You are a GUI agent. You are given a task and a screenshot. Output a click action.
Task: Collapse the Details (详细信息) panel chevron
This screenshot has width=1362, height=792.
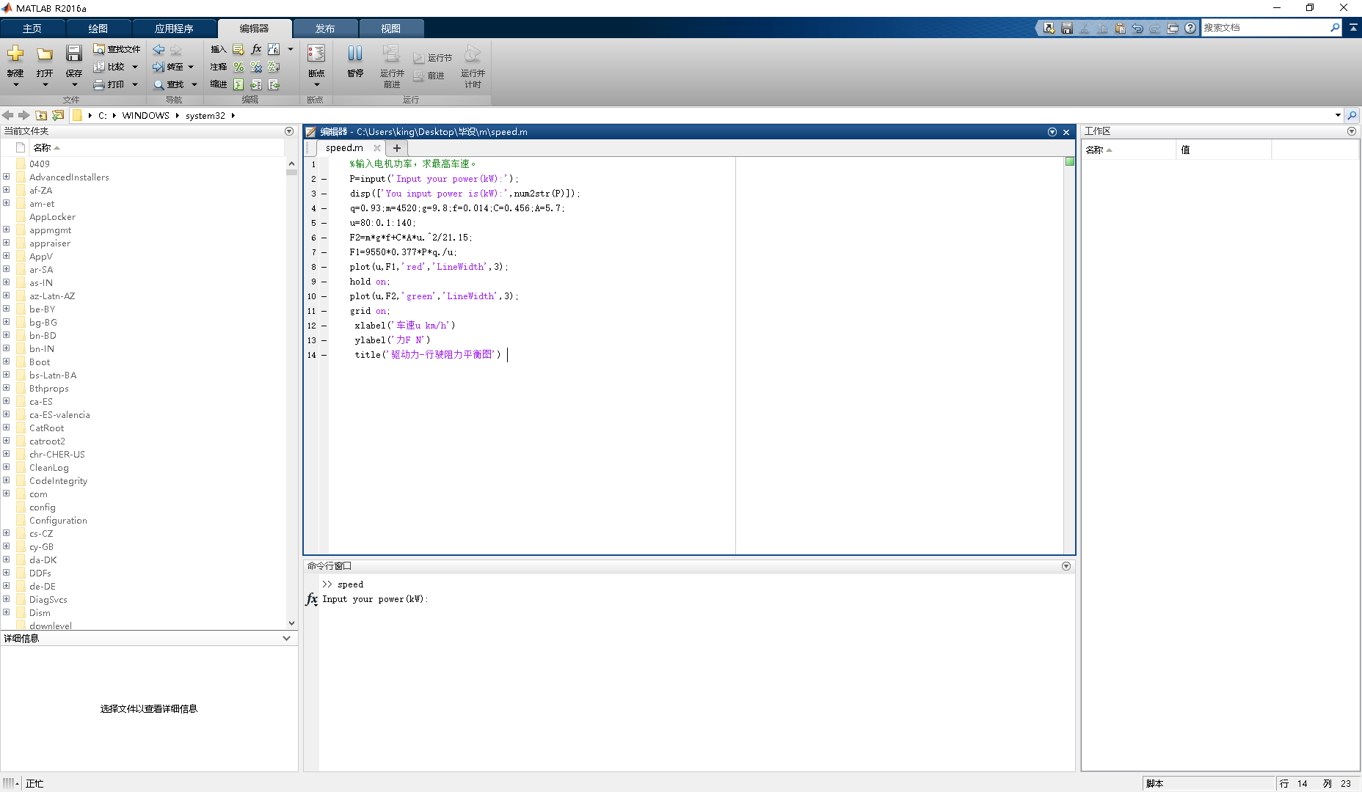click(x=286, y=638)
